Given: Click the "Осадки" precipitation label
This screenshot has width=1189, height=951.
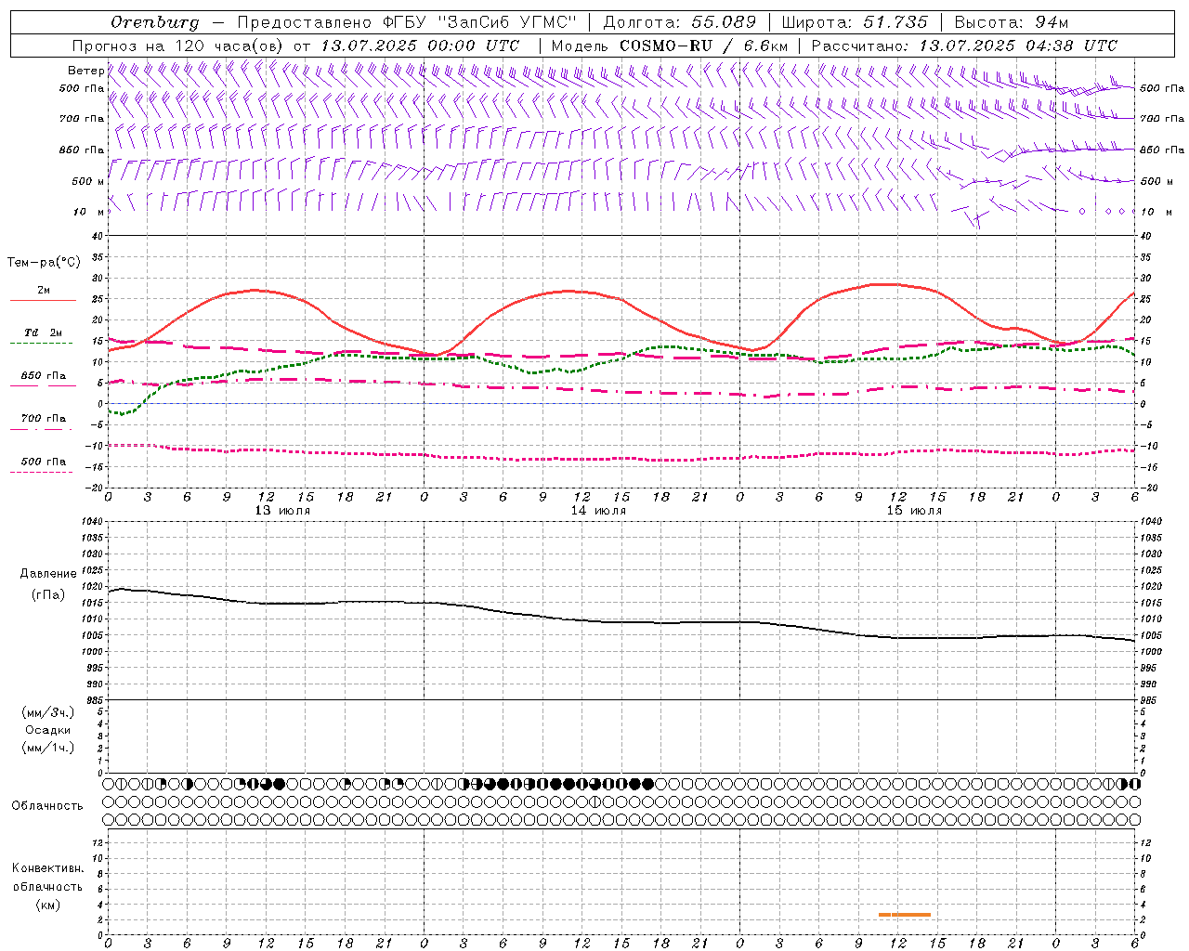Looking at the screenshot, I should point(48,730).
